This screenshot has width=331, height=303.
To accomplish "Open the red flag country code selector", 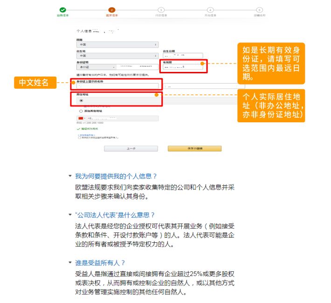I will click(82, 118).
